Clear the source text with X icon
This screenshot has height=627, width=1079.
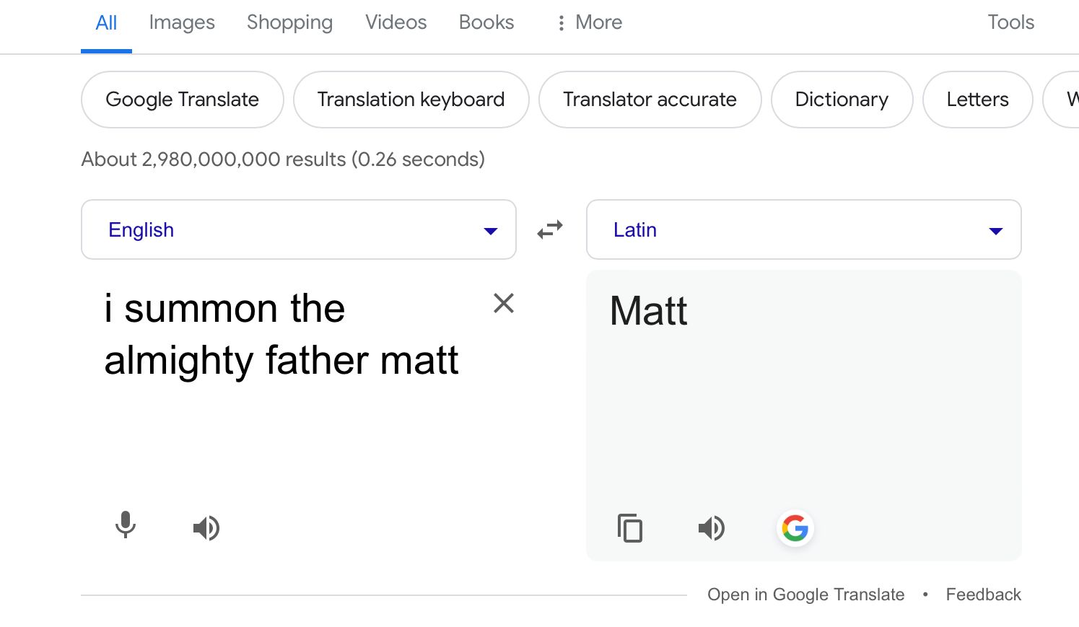(x=504, y=303)
